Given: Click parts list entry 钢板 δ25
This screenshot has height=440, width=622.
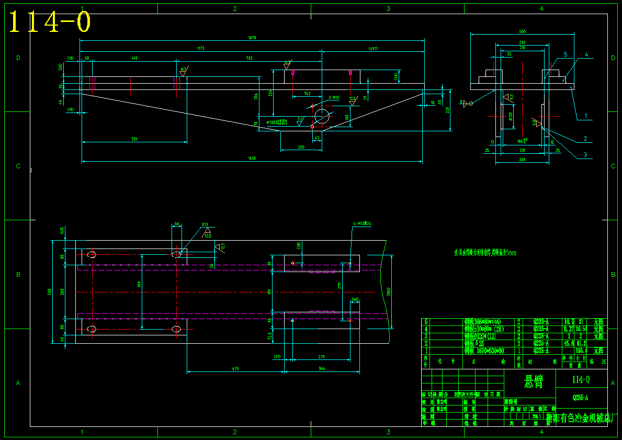Looking at the screenshot, I should point(474,344).
